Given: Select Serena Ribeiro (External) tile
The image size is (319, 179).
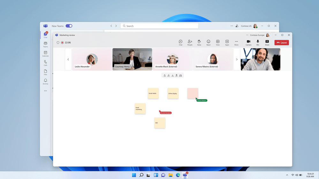Looking at the screenshot, I should pos(213,59).
